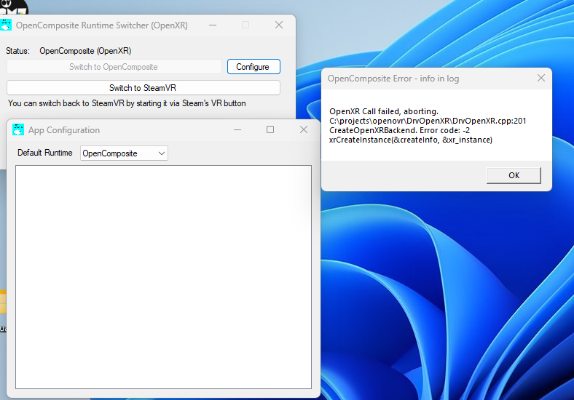Open the Default Runtime dropdown
The height and width of the screenshot is (400, 574).
pyautogui.click(x=124, y=153)
